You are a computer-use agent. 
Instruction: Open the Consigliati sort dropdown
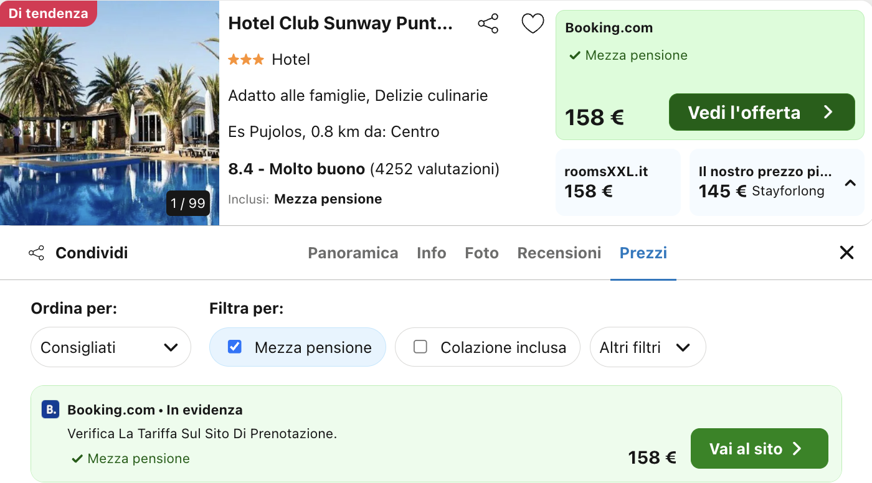110,347
